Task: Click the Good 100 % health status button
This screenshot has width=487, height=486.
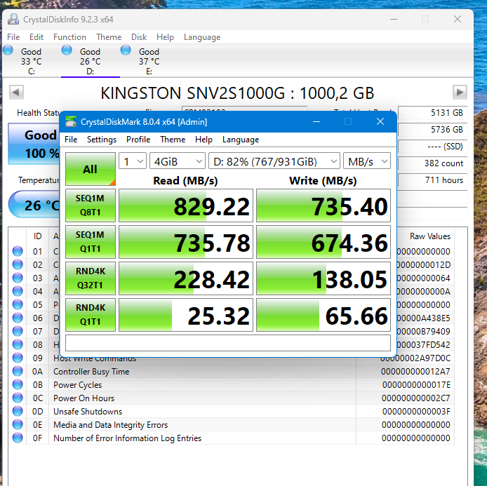Action: click(x=34, y=144)
